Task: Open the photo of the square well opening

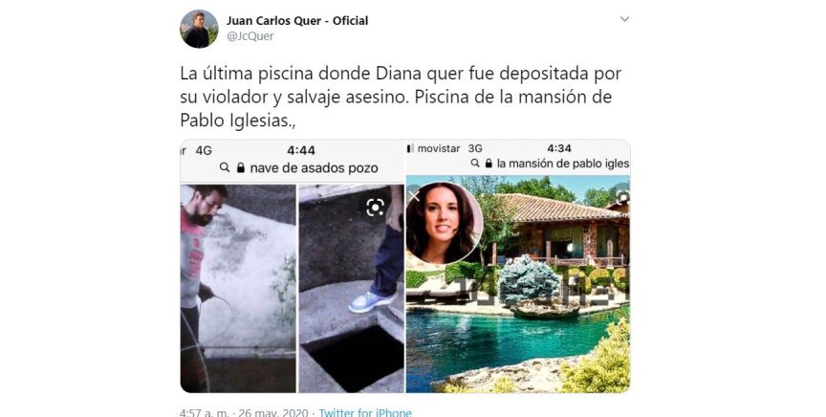Action: tap(352, 289)
